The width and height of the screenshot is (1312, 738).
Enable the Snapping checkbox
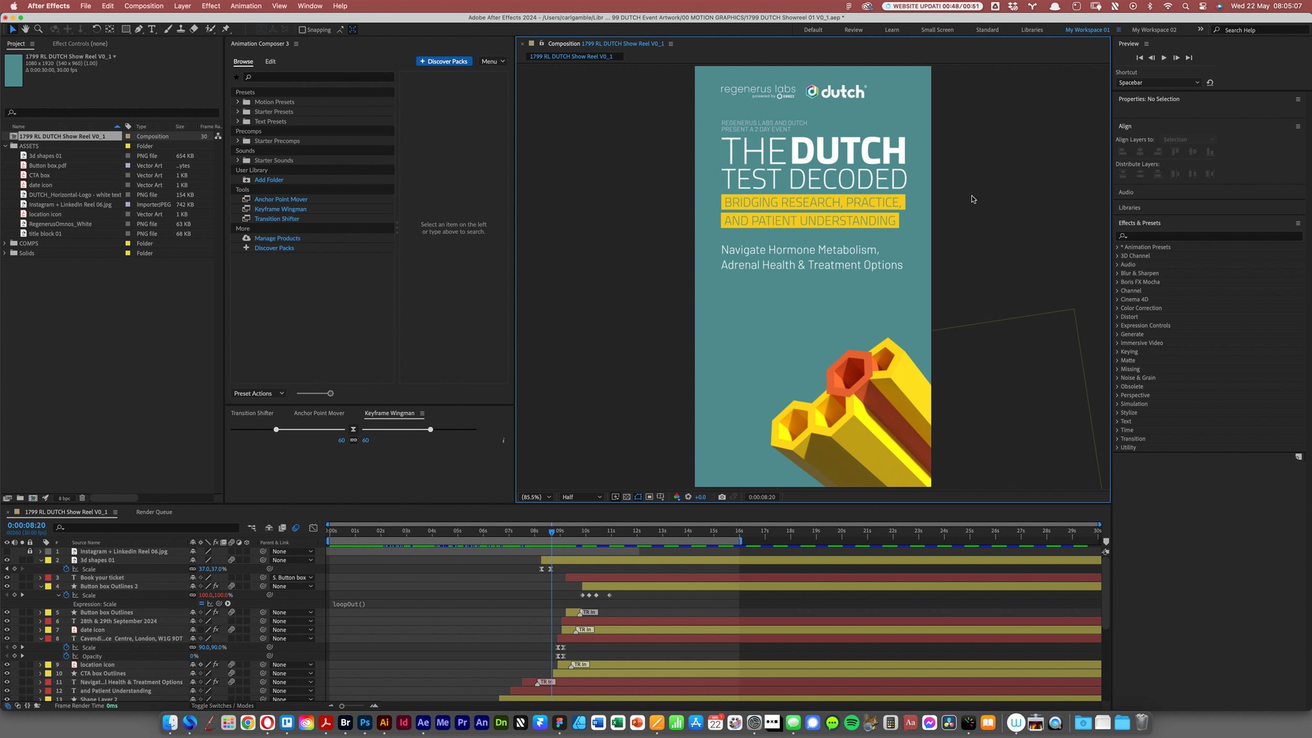pos(302,30)
